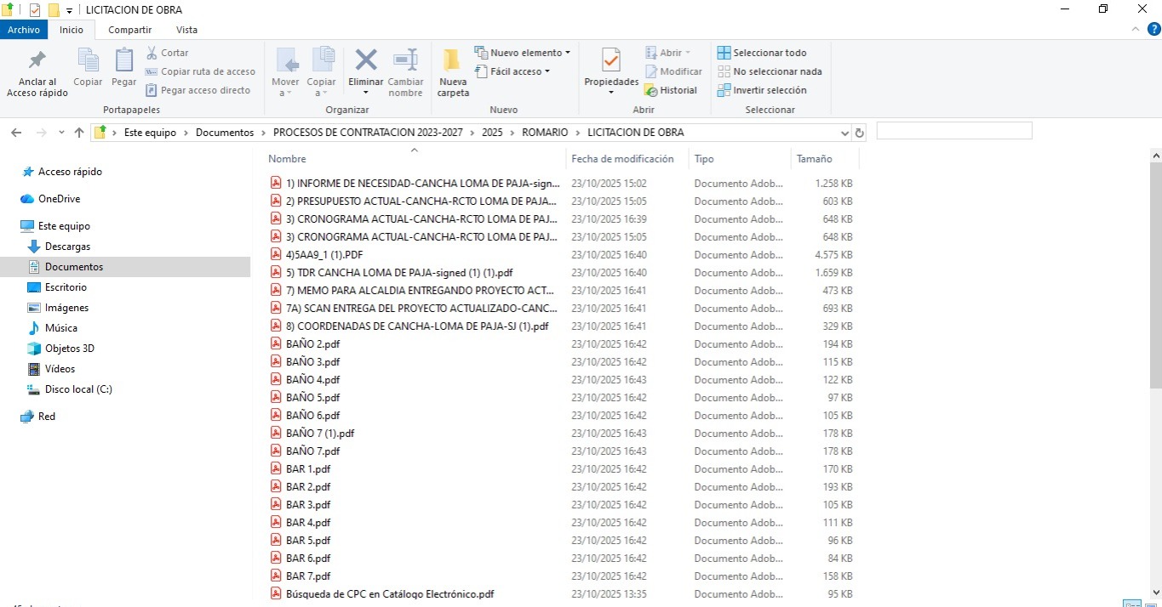This screenshot has width=1162, height=607.
Task: Click the Up arrow navigation button
Action: 79,133
